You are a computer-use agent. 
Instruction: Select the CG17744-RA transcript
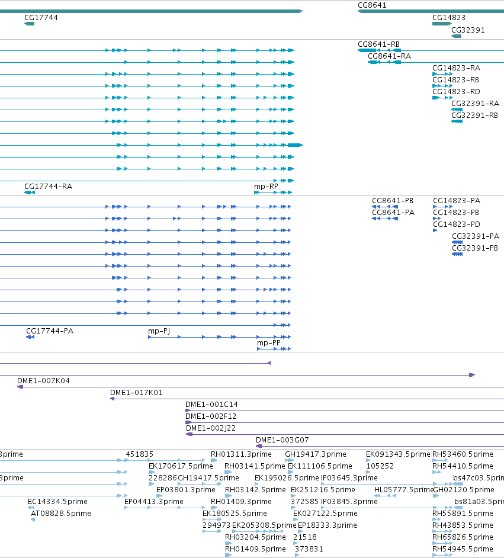coord(49,187)
